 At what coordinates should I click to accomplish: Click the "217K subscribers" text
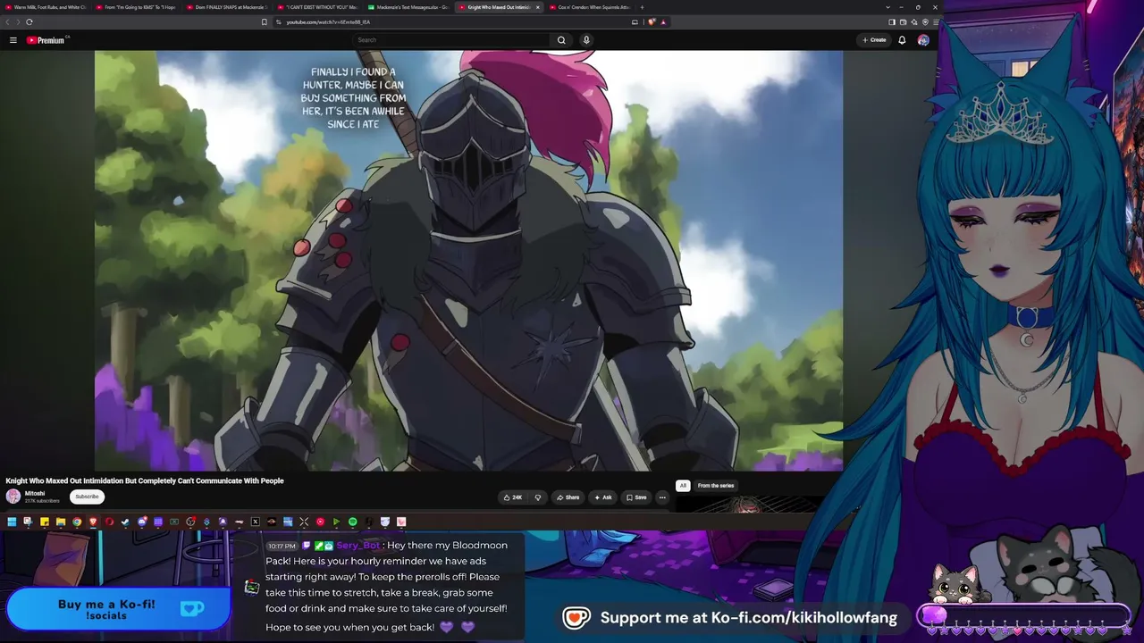tap(42, 501)
